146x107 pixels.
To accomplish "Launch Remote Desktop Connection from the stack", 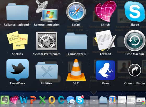I will coord(47,11).
